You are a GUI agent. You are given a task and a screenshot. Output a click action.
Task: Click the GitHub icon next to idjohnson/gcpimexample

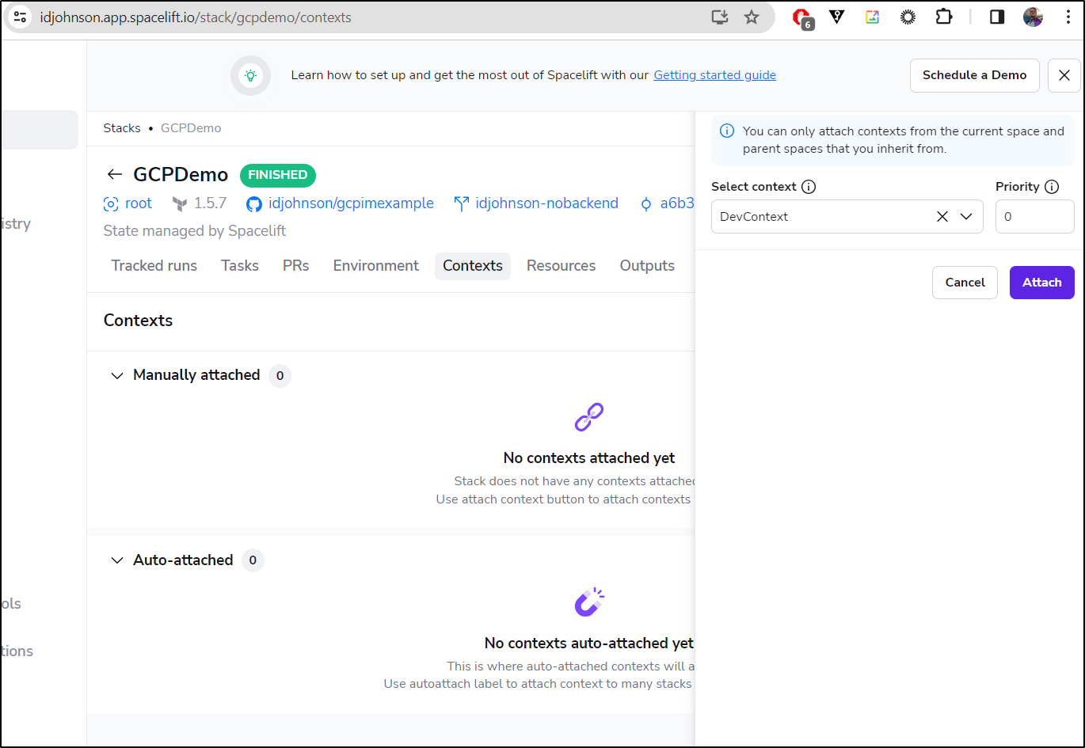(253, 204)
